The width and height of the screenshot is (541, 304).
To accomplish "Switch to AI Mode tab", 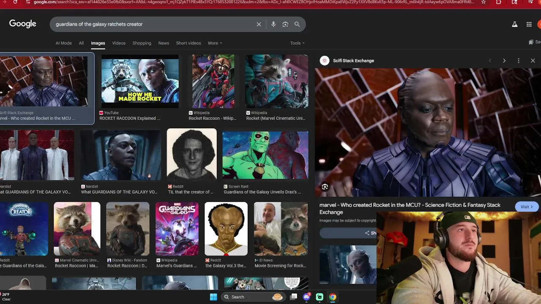I will 63,43.
